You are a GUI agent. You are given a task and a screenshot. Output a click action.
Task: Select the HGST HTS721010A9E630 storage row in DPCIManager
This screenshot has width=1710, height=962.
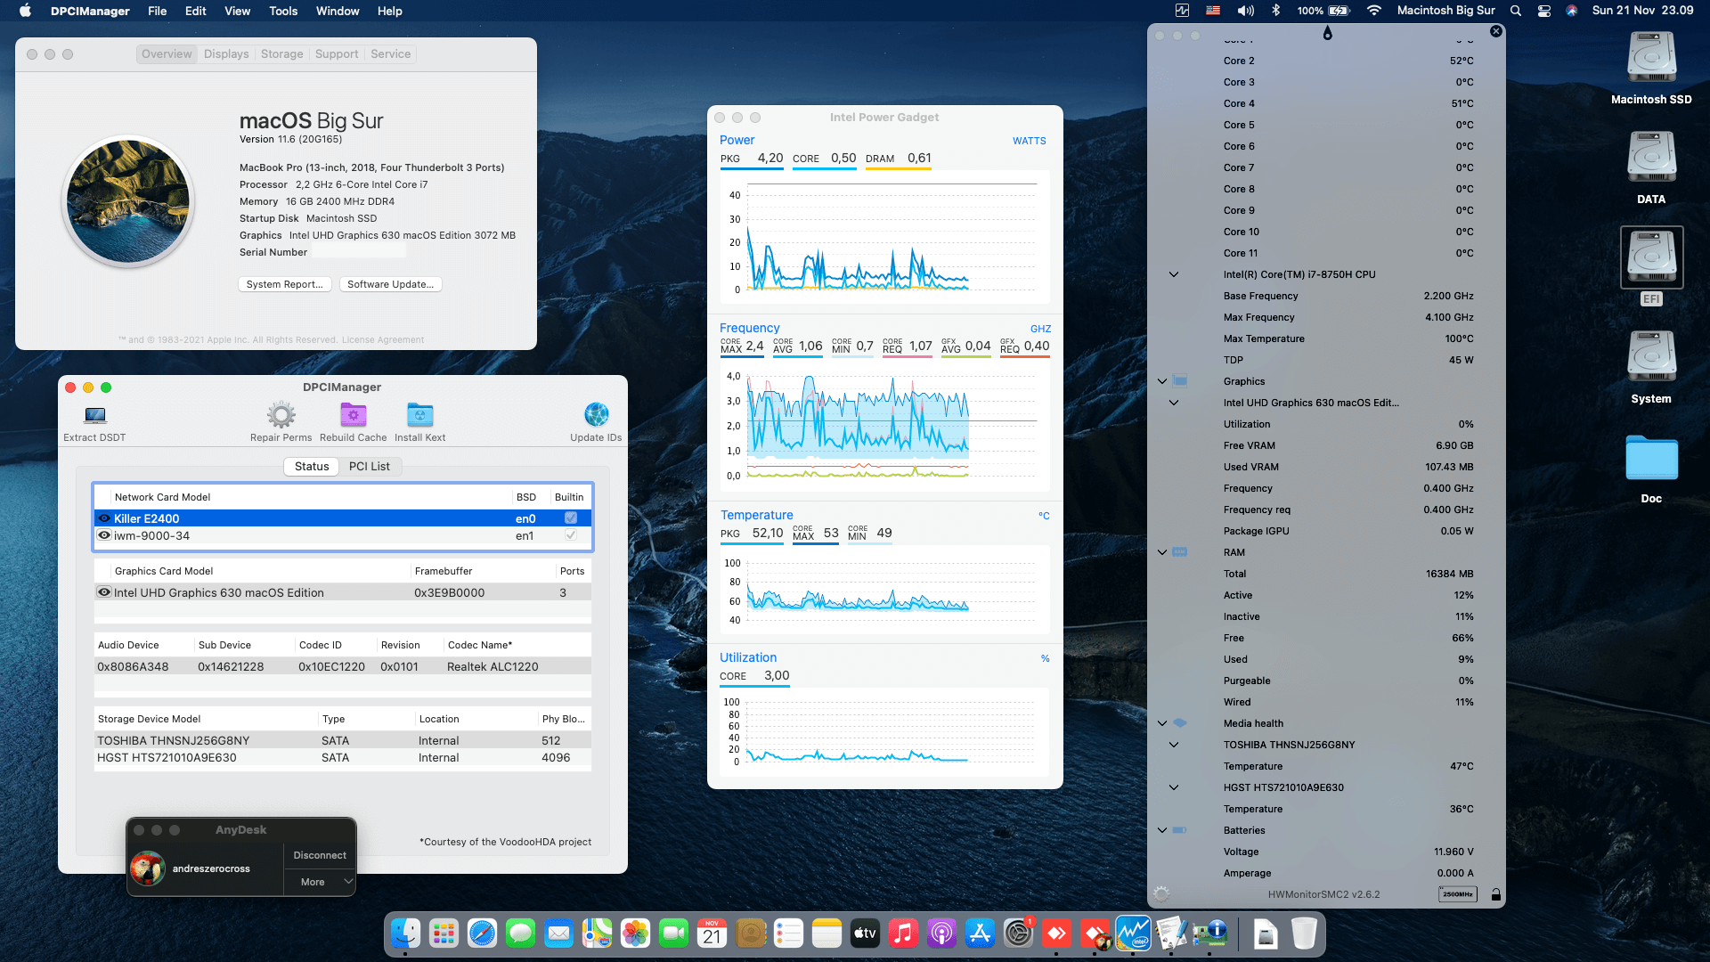pyautogui.click(x=343, y=757)
